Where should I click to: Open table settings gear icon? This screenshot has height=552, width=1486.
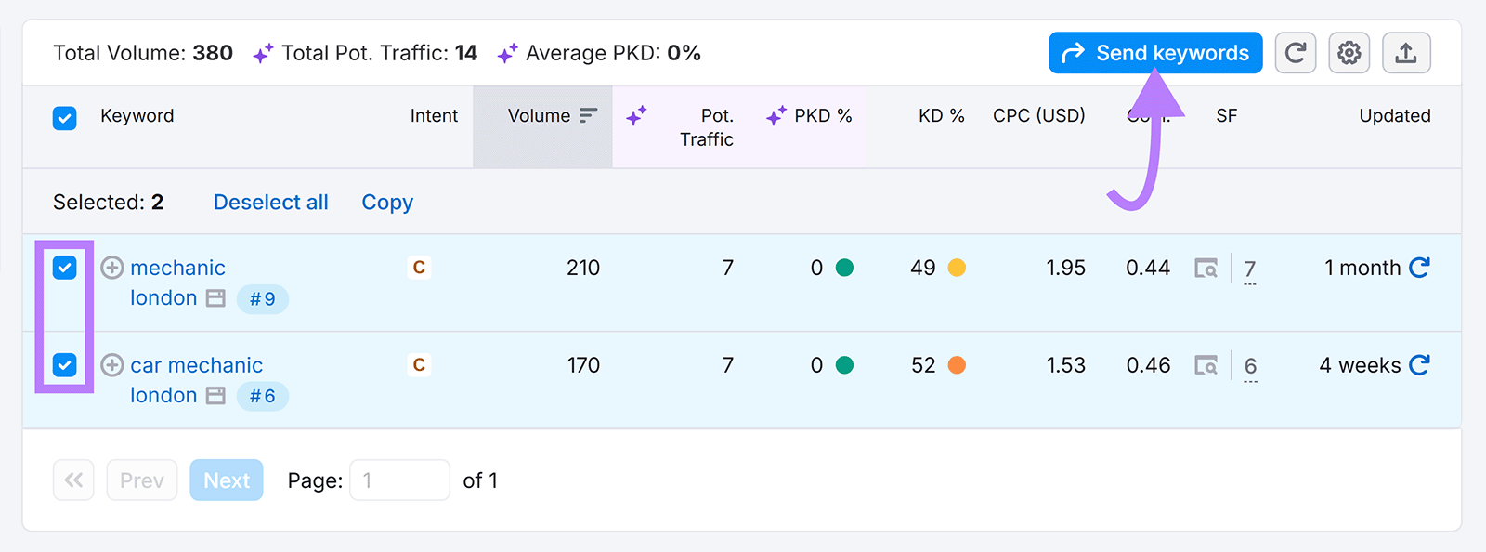[1349, 53]
